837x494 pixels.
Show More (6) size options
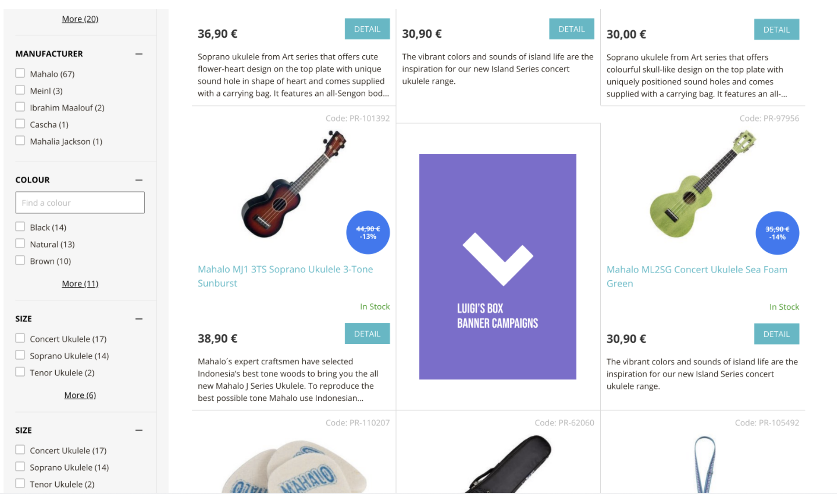click(80, 395)
